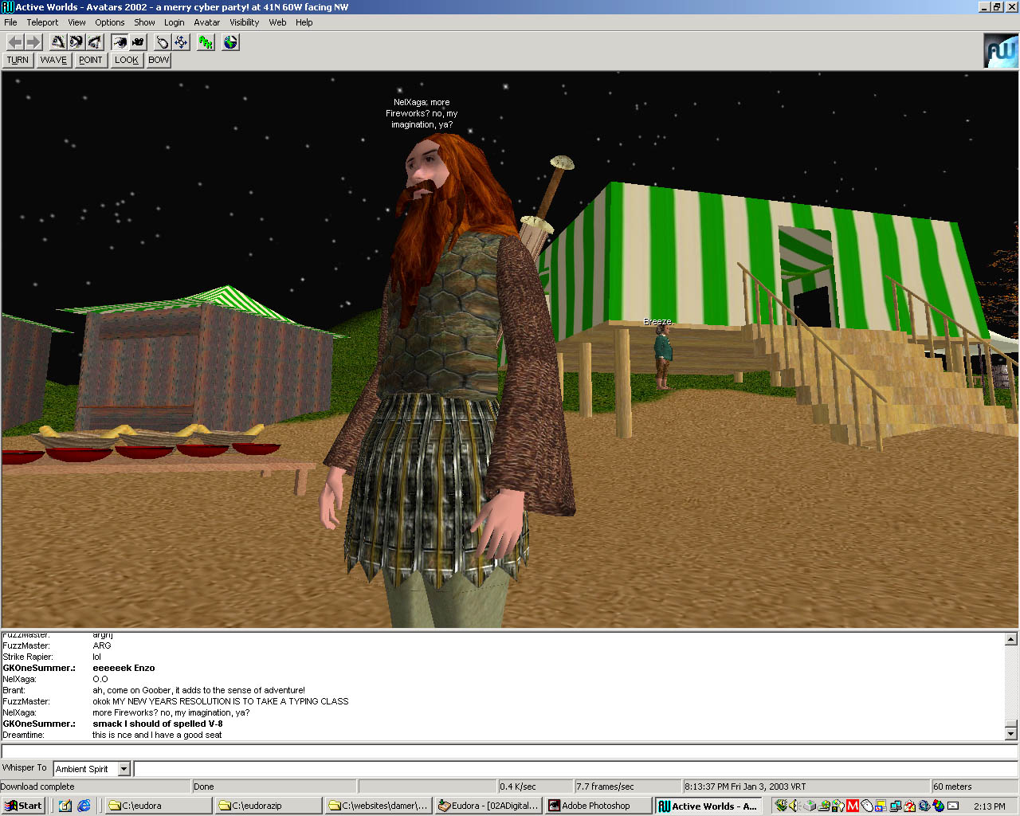Expand the Whisper To recipient dropdown
This screenshot has height=816, width=1020.
coord(124,769)
